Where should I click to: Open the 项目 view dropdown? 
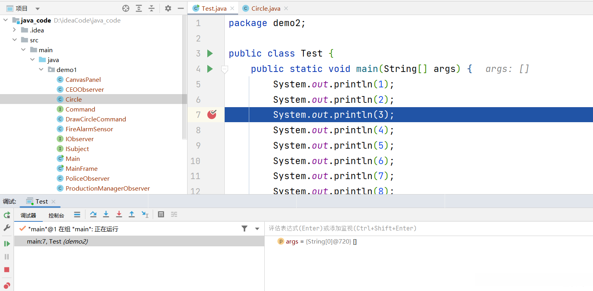(38, 9)
